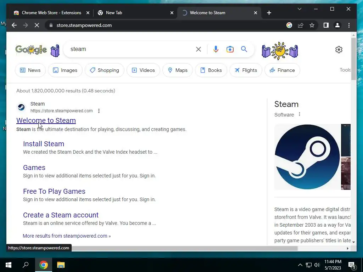
Task: Click the taskbar clock and date
Action: (333, 265)
